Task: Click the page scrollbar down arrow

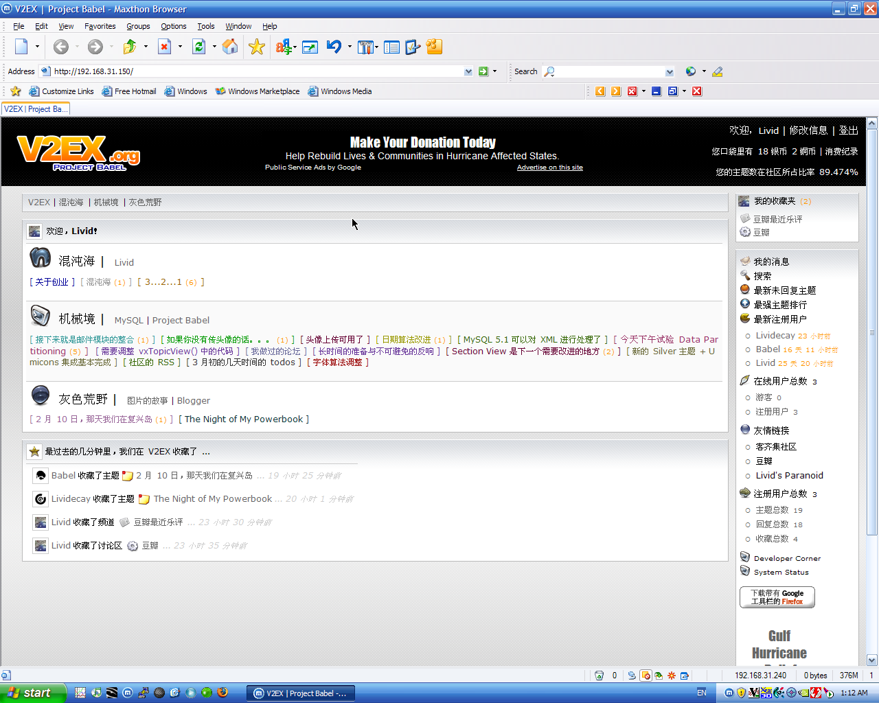Action: coord(872,660)
